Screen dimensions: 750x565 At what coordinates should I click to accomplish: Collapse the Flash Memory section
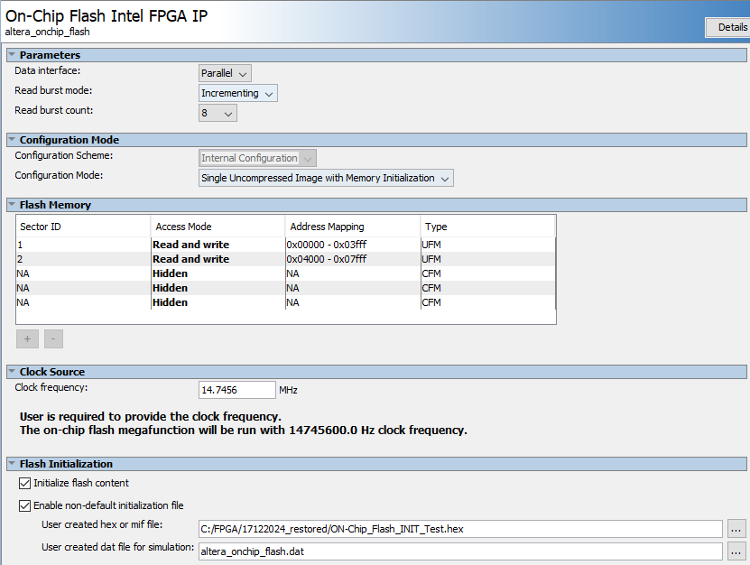click(x=12, y=205)
